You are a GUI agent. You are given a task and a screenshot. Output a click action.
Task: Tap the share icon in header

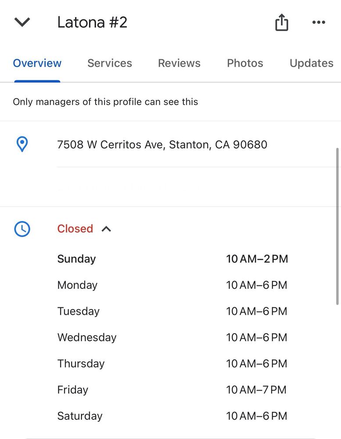[x=282, y=22]
